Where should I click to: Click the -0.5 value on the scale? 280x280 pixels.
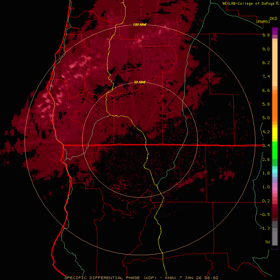[x=265, y=214]
